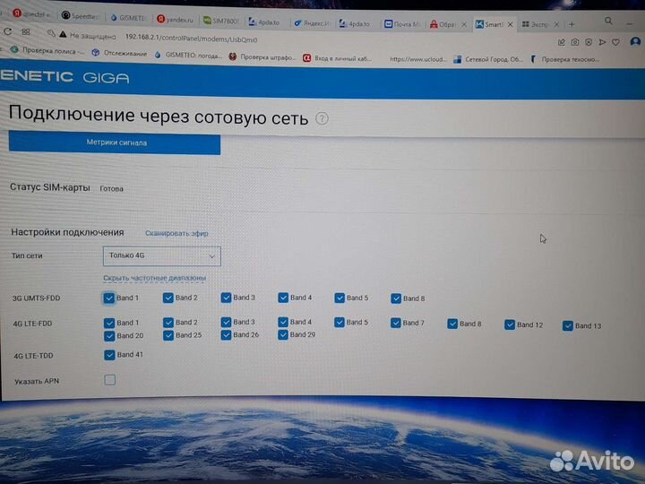Click 'Скрыть частотные диапазоны' link
645x484 pixels.
[154, 278]
